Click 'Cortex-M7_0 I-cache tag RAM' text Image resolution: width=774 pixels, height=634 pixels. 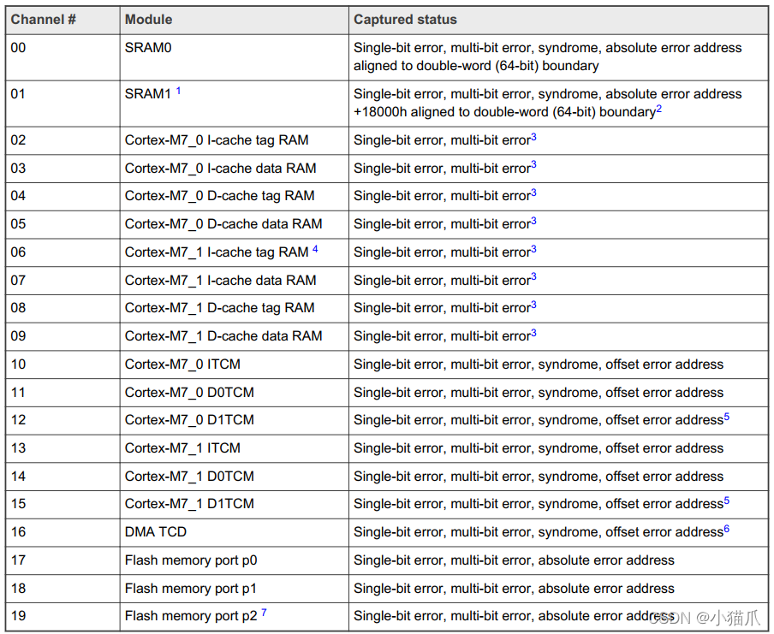[x=217, y=140]
